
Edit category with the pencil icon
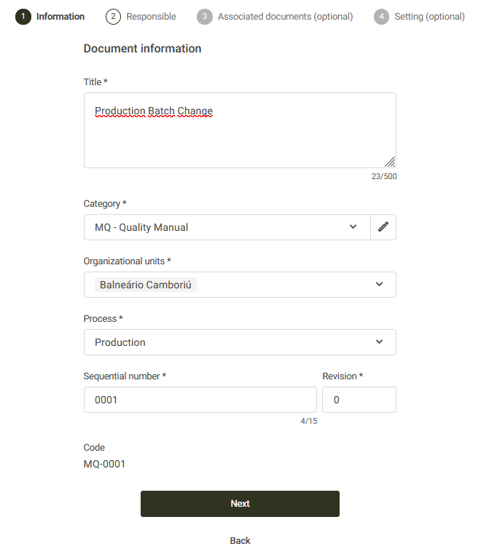click(x=383, y=227)
